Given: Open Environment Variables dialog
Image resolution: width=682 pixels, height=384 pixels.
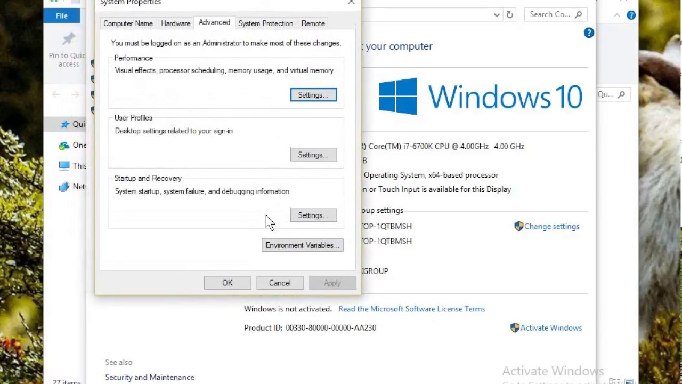Looking at the screenshot, I should coord(303,245).
